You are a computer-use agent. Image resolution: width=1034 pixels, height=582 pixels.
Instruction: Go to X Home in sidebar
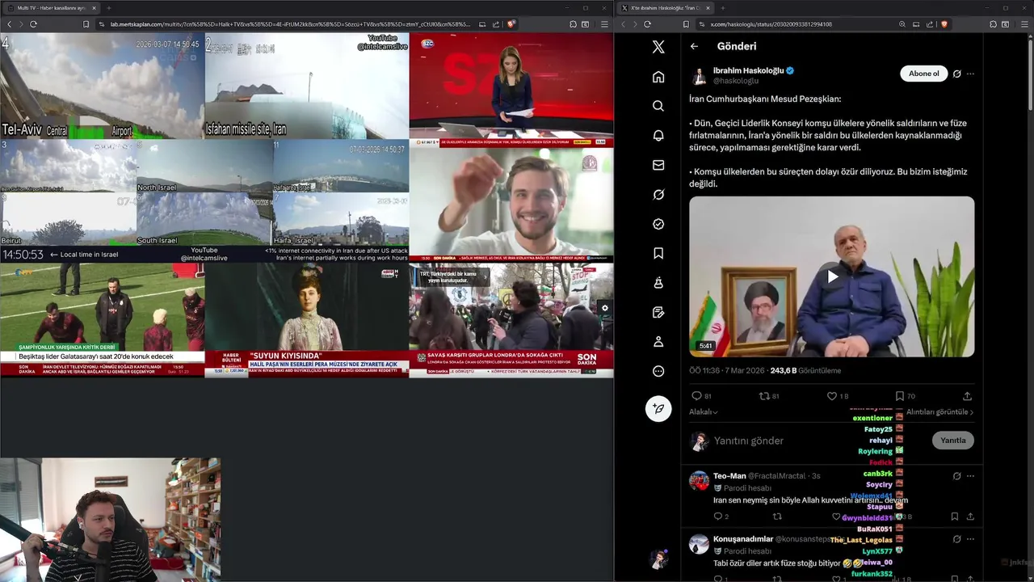658,77
